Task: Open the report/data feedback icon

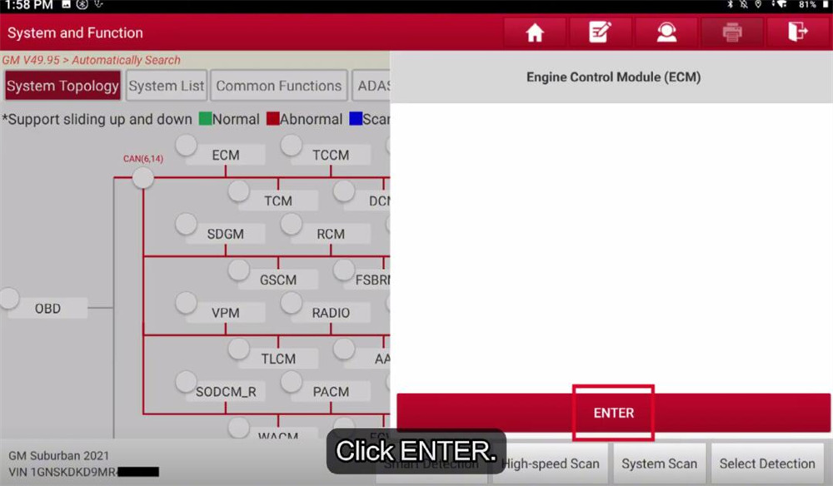Action: tap(601, 32)
